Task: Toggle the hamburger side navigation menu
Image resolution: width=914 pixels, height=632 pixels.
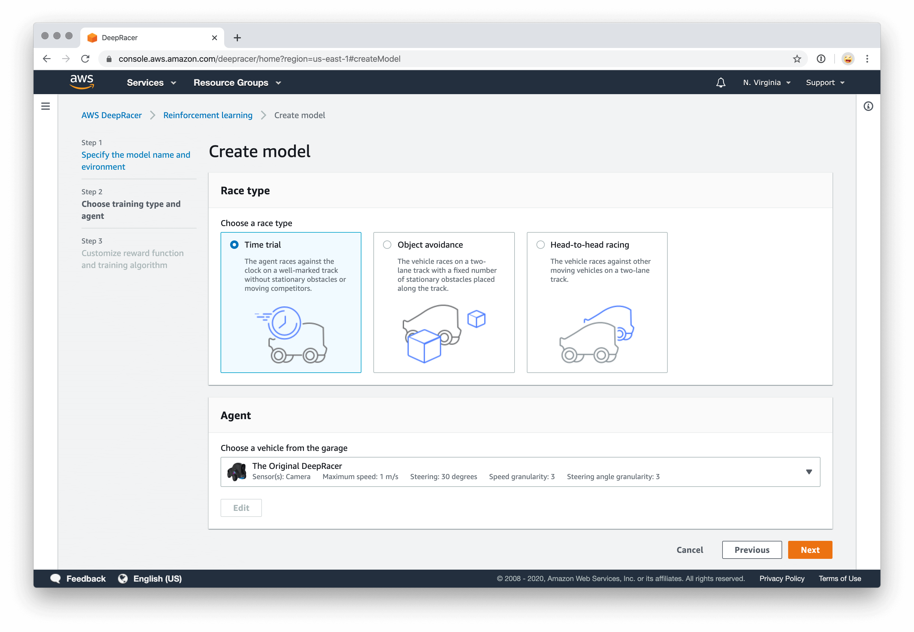Action: [46, 106]
